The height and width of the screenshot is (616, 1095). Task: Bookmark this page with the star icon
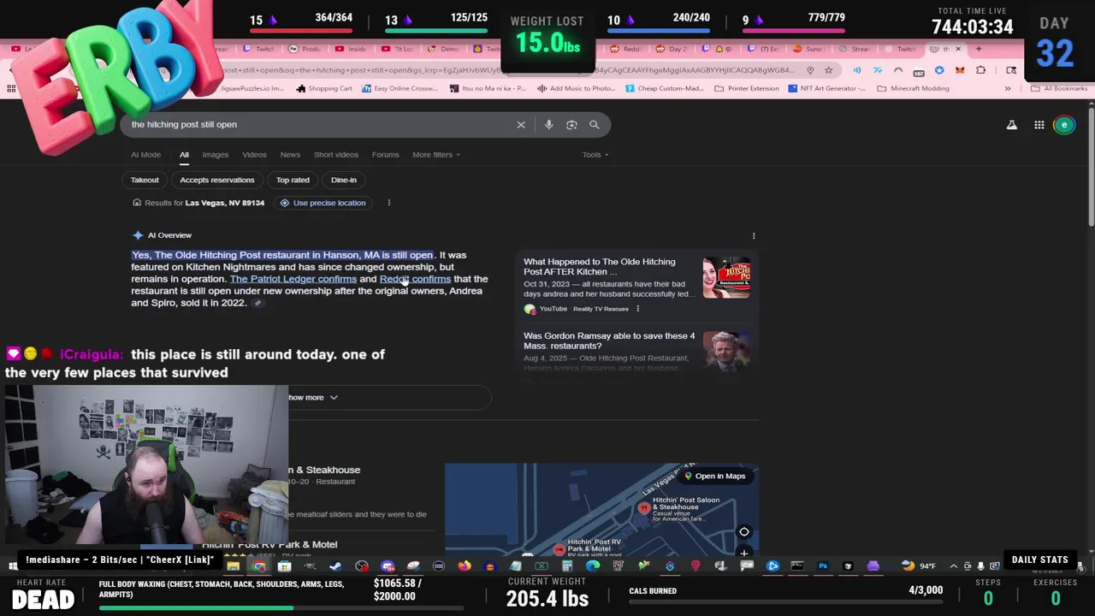828,70
